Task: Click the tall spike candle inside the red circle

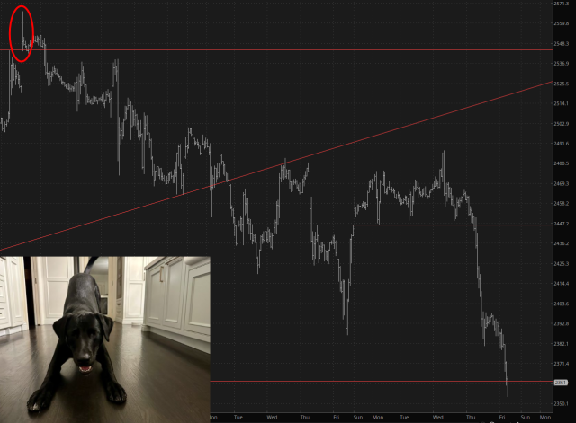Action: [22, 28]
